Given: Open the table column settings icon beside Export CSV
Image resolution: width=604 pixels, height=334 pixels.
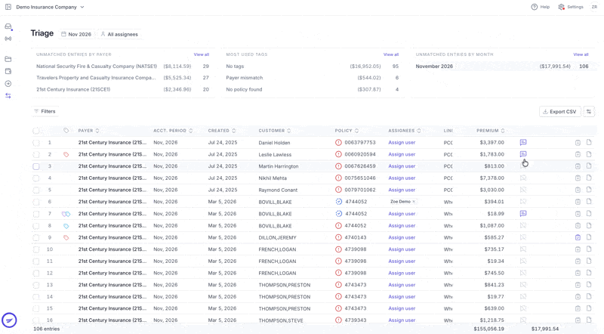Looking at the screenshot, I should pos(589,112).
